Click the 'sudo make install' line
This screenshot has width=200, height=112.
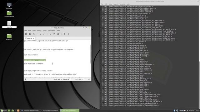pyautogui.click(x=31, y=55)
